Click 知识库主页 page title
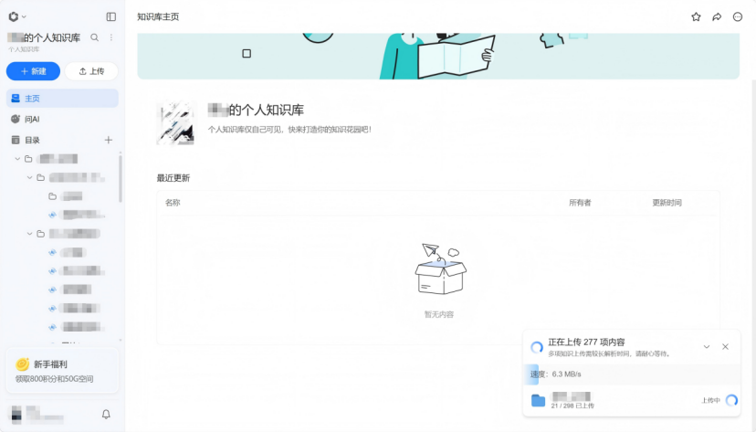756x432 pixels. pyautogui.click(x=158, y=16)
